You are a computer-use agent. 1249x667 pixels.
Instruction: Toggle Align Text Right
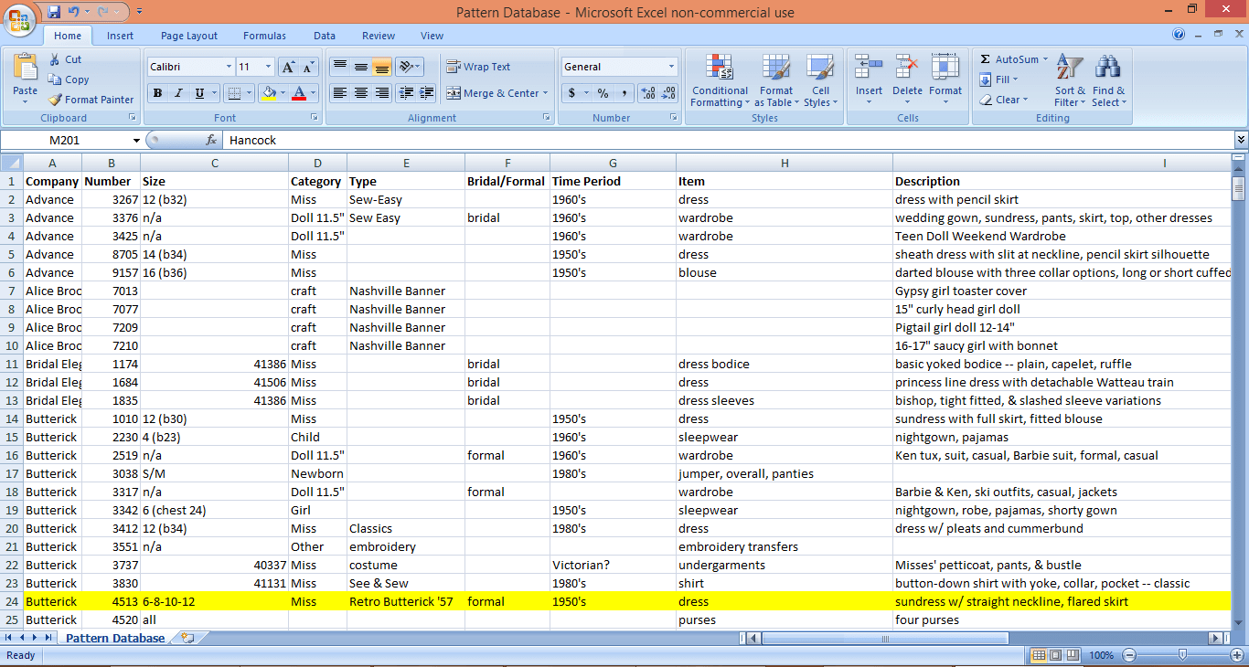click(x=381, y=93)
